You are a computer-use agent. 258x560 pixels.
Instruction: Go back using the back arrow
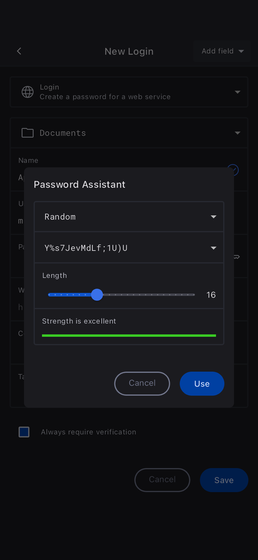[19, 51]
